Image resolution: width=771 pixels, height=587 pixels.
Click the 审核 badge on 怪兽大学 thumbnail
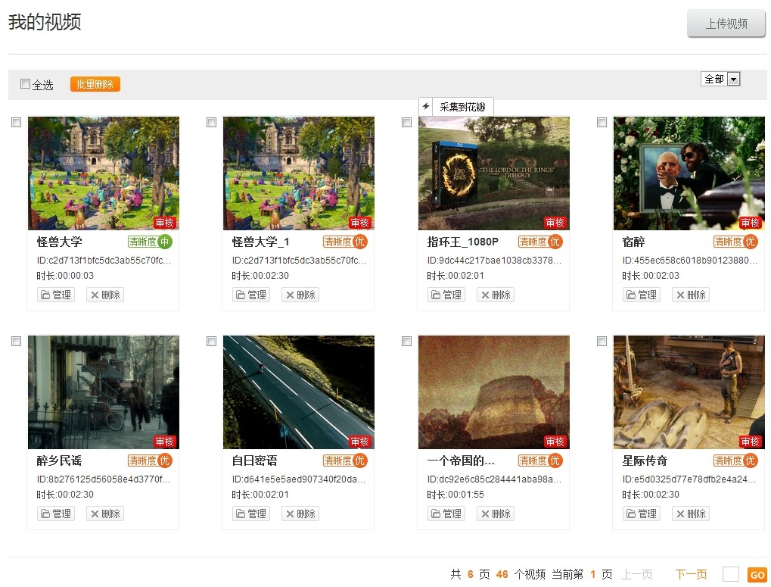(164, 223)
